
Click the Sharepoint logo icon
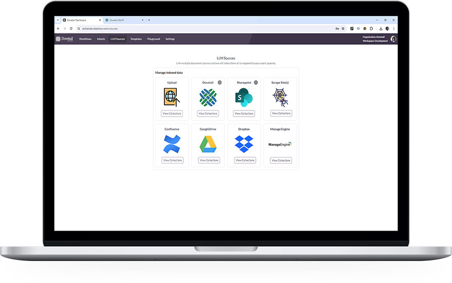(x=244, y=98)
